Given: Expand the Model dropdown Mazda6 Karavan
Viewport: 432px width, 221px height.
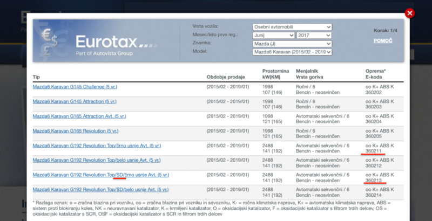Looking at the screenshot, I should (292, 52).
